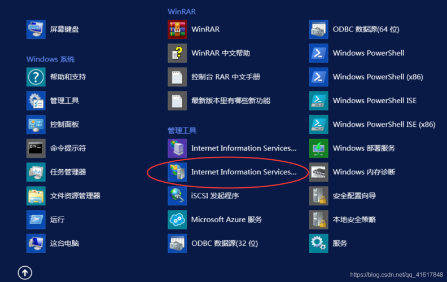Open the 最新版本里有哪些新功能 document icon
Viewport: 447px width, 282px height.
pyautogui.click(x=177, y=100)
